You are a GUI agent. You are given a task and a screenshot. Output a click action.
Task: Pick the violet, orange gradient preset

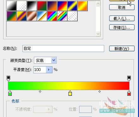tap(52, 6)
